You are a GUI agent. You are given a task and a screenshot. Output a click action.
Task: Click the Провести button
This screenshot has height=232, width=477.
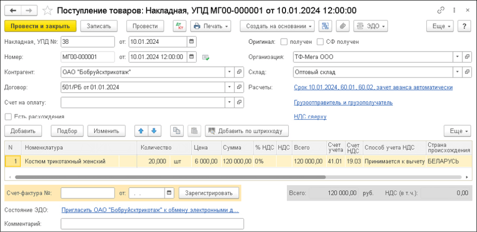145,26
